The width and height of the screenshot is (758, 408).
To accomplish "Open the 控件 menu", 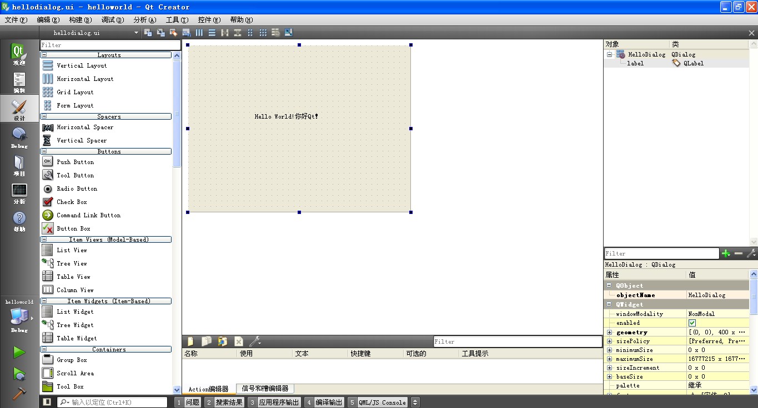I will click(x=209, y=20).
